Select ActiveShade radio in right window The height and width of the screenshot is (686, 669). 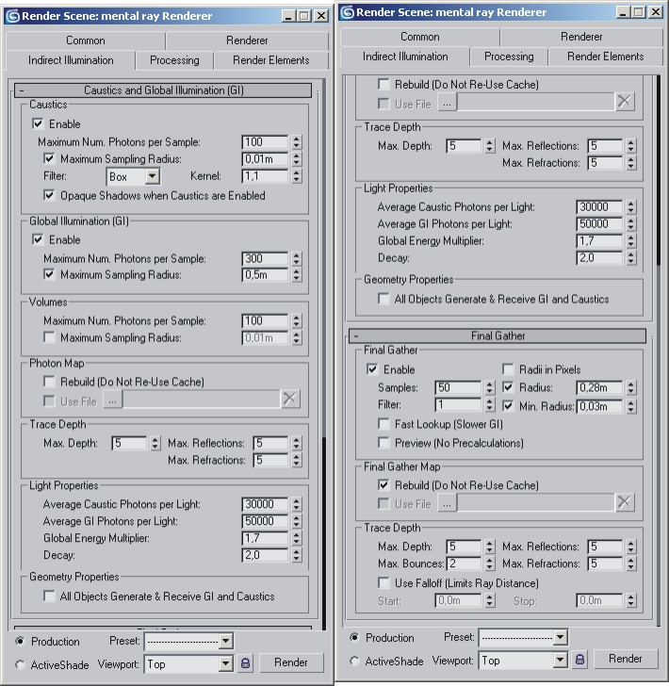click(x=354, y=661)
